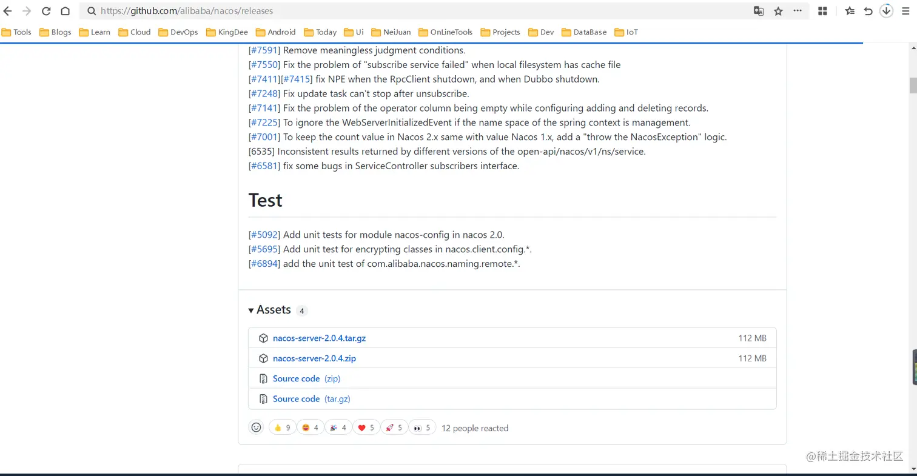Open the smiley add-reaction picker

coord(256,427)
